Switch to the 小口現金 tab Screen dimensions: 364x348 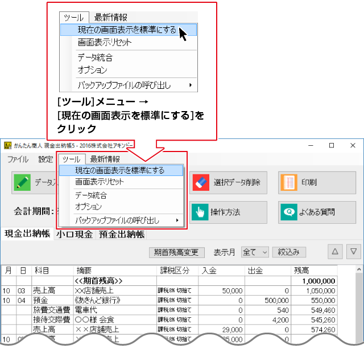pyautogui.click(x=75, y=234)
